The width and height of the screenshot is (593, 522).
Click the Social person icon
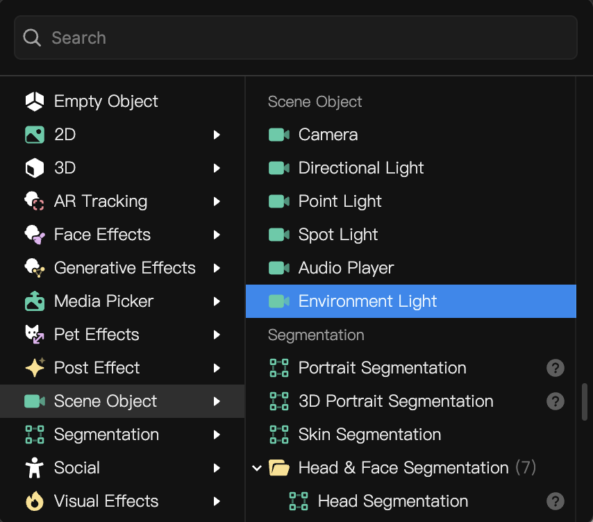[35, 468]
